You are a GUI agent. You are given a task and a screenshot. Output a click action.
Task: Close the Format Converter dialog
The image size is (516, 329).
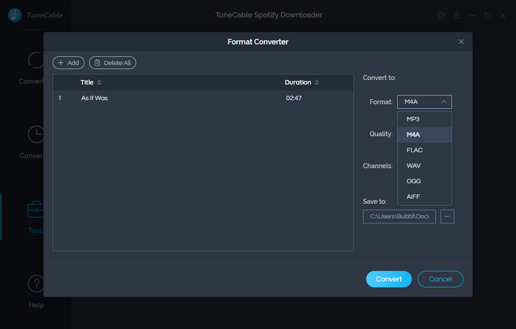point(461,42)
